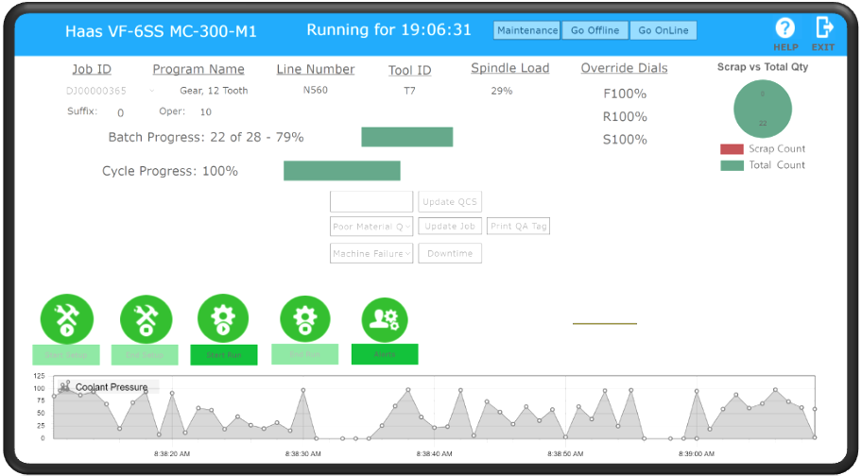Click the Scrap Count legend label

click(777, 149)
